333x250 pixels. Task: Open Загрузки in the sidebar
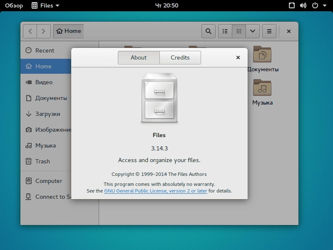[46, 114]
